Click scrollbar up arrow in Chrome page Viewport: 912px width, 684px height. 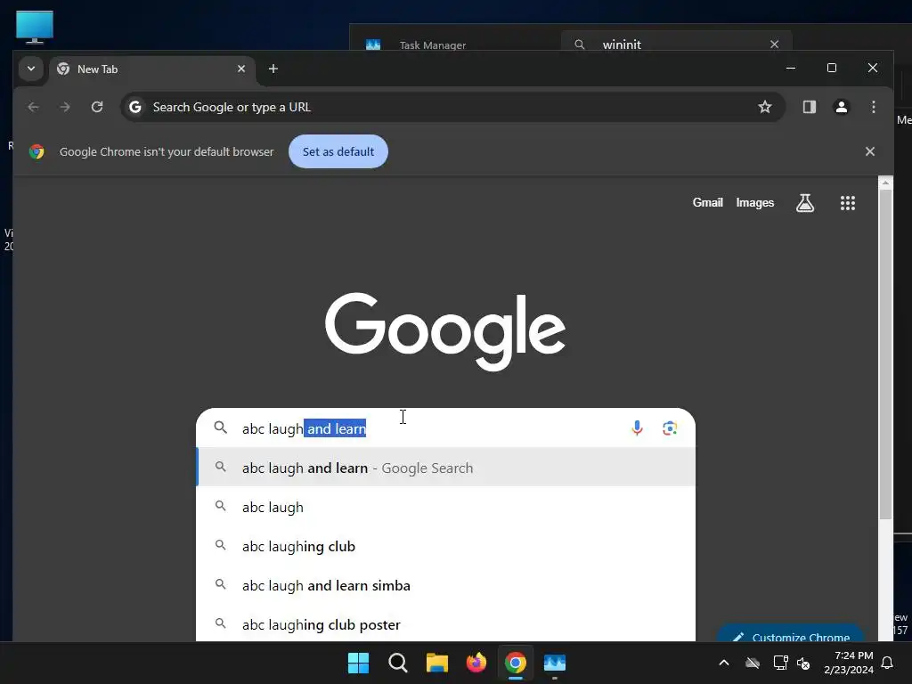885,183
